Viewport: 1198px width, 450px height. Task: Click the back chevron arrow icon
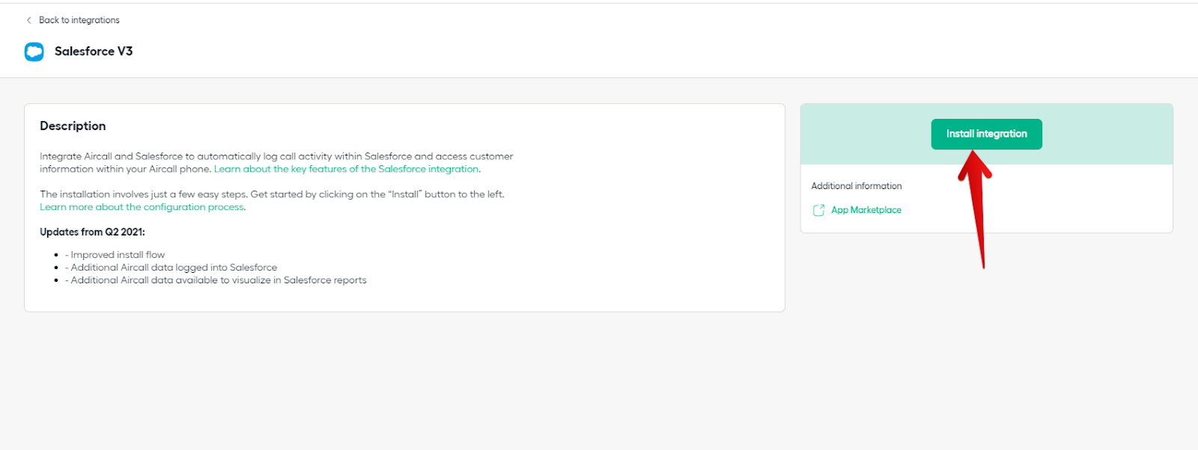[x=29, y=20]
